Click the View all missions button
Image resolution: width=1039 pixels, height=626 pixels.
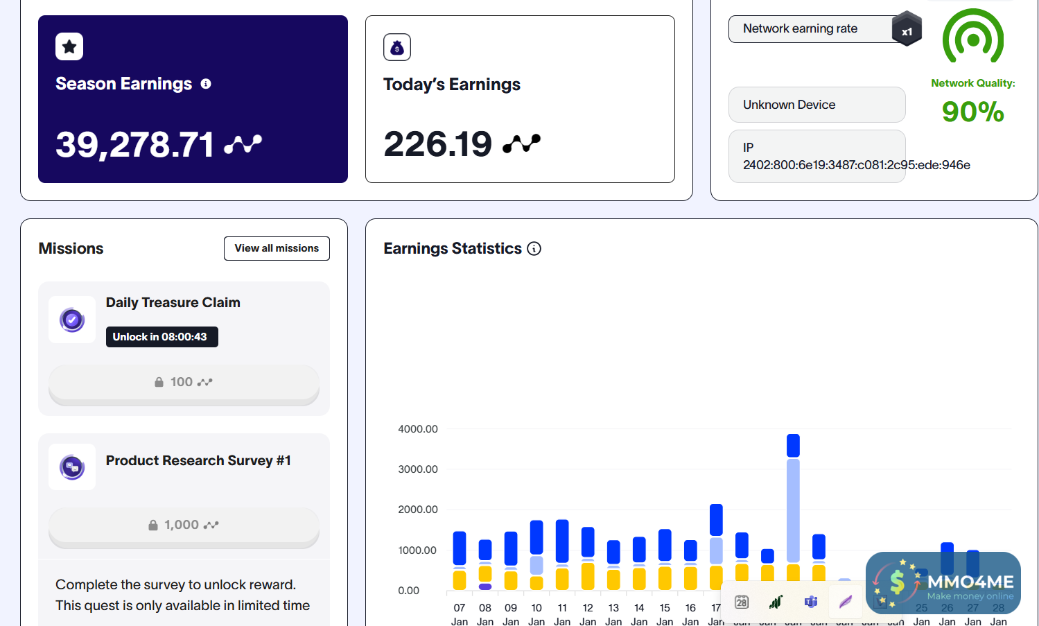pos(277,248)
